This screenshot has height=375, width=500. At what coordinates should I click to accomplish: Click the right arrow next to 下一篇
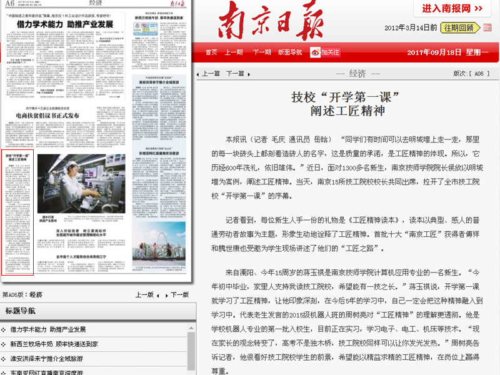[x=247, y=74]
